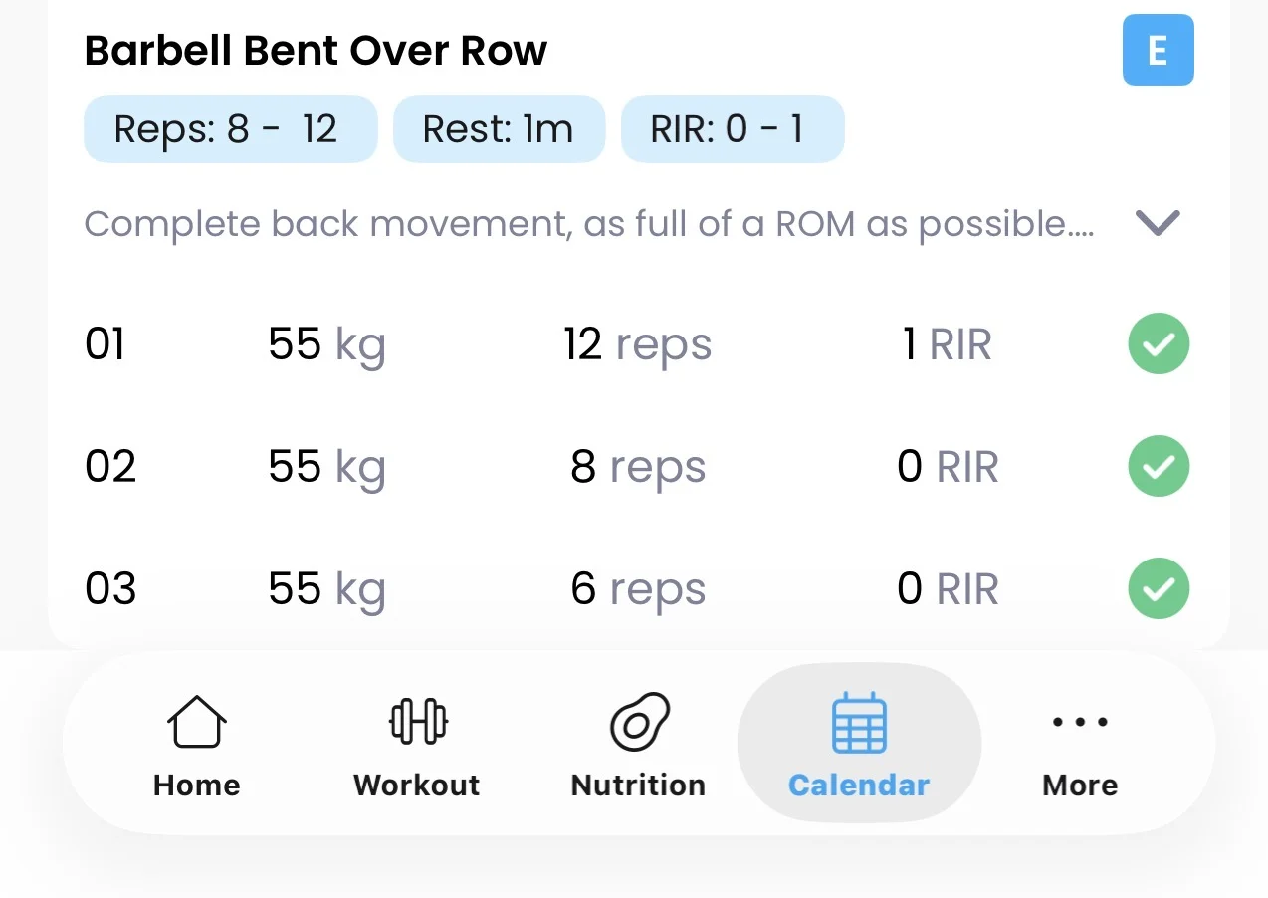Tap the blue E badge icon
The image size is (1268, 898).
tap(1158, 50)
